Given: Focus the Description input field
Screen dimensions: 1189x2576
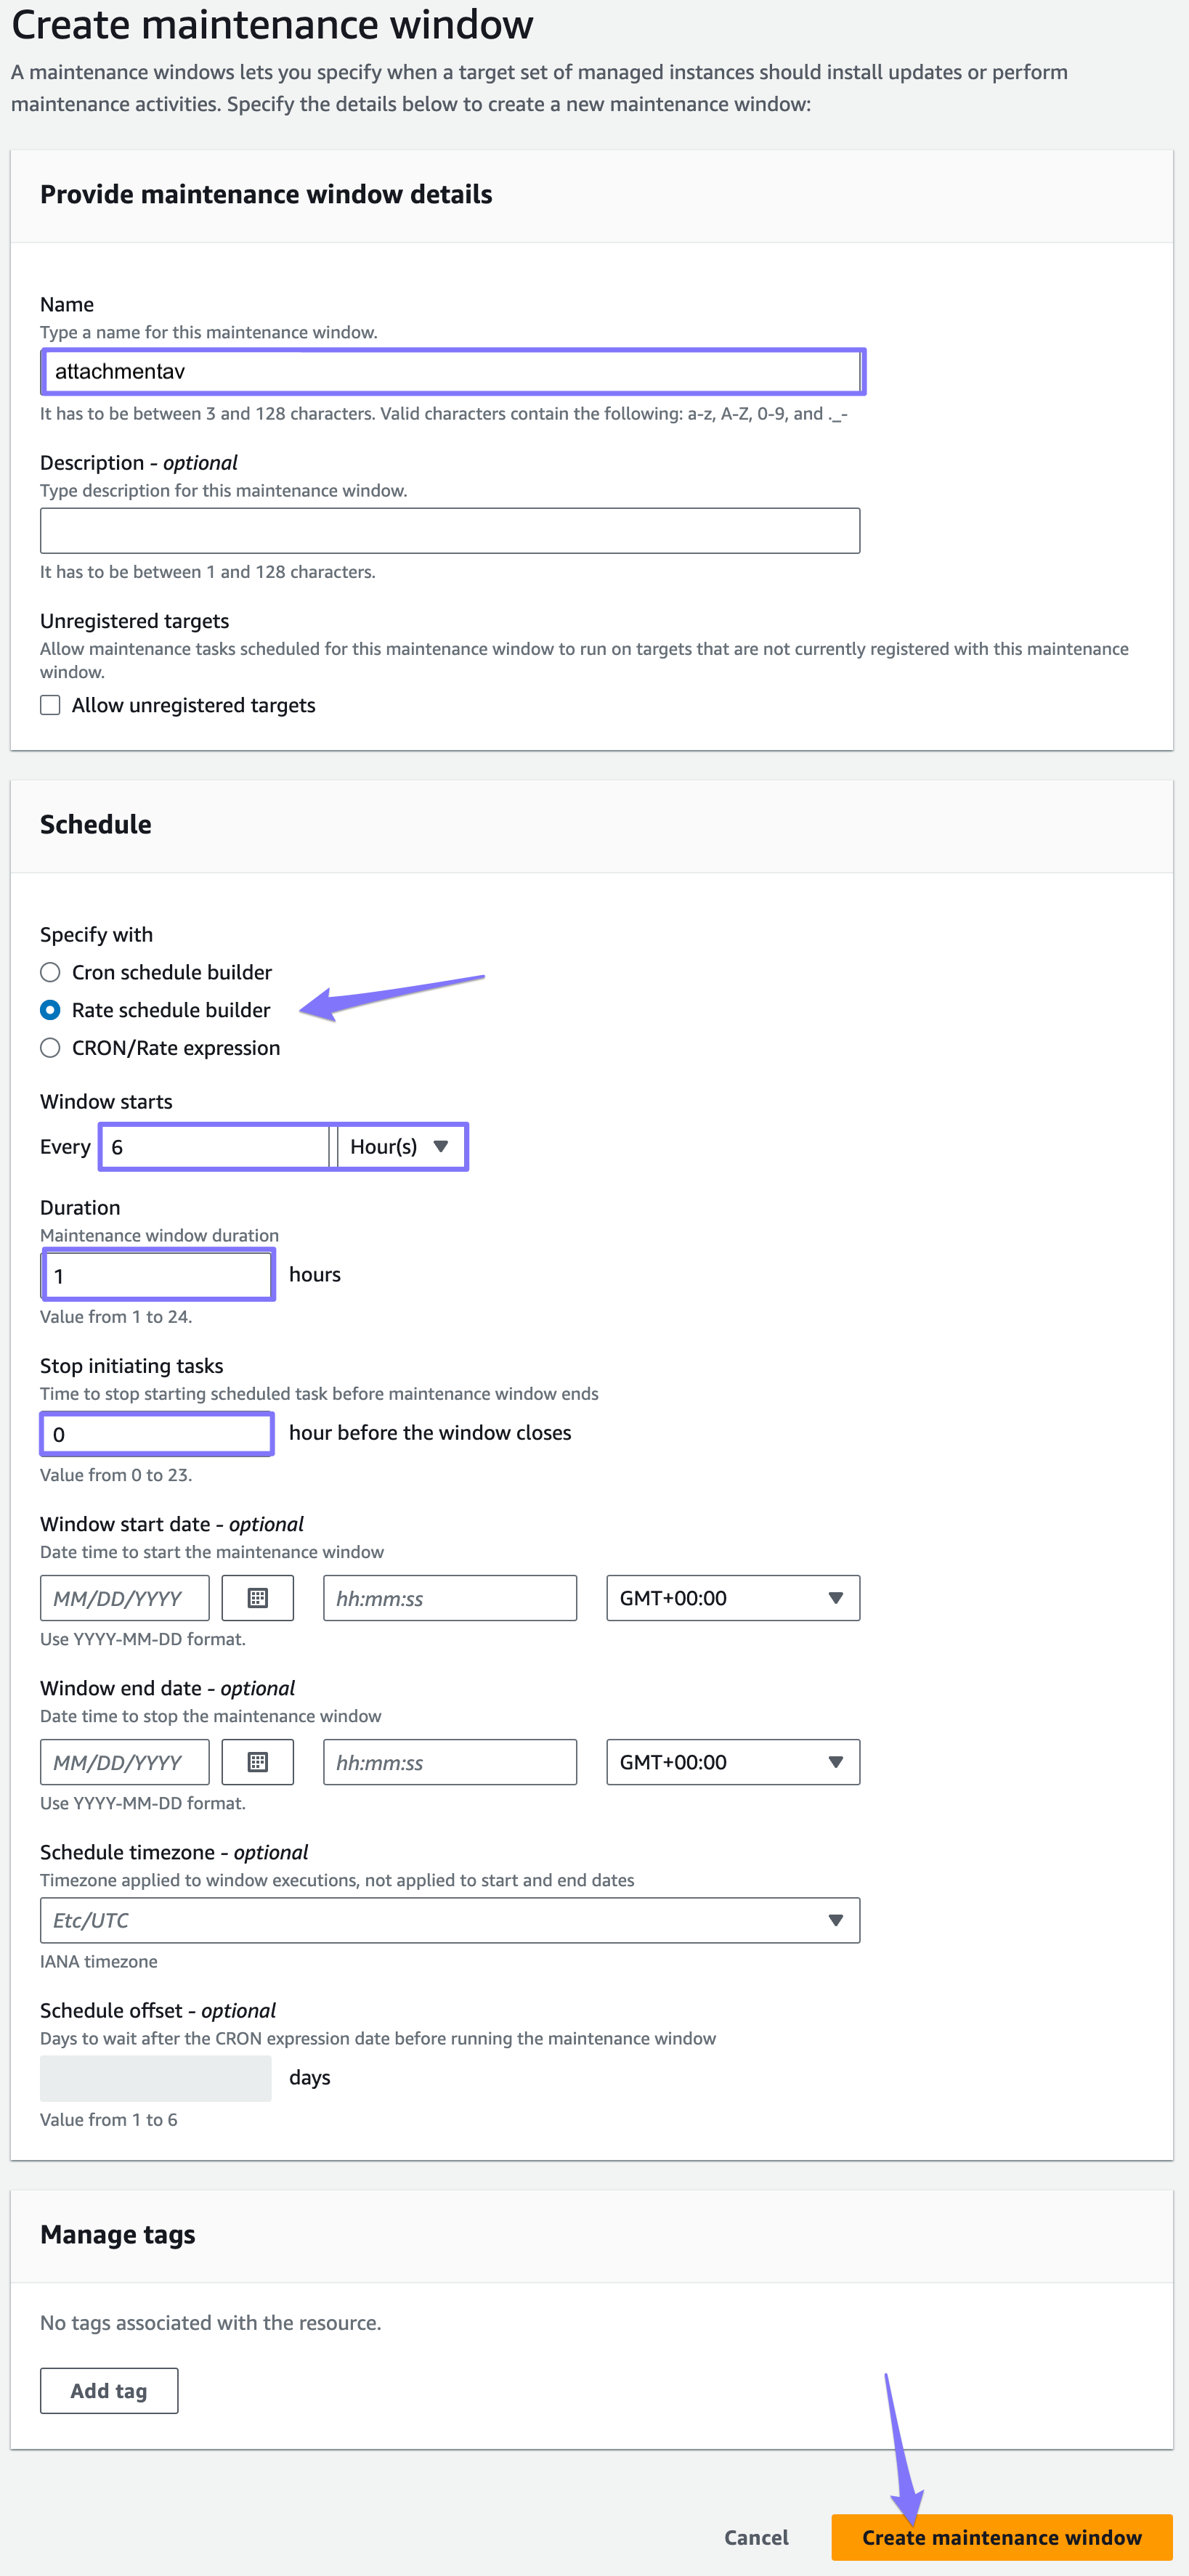Looking at the screenshot, I should click(x=450, y=530).
